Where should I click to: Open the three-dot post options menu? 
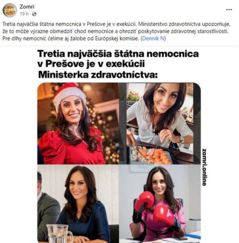[x=229, y=10]
